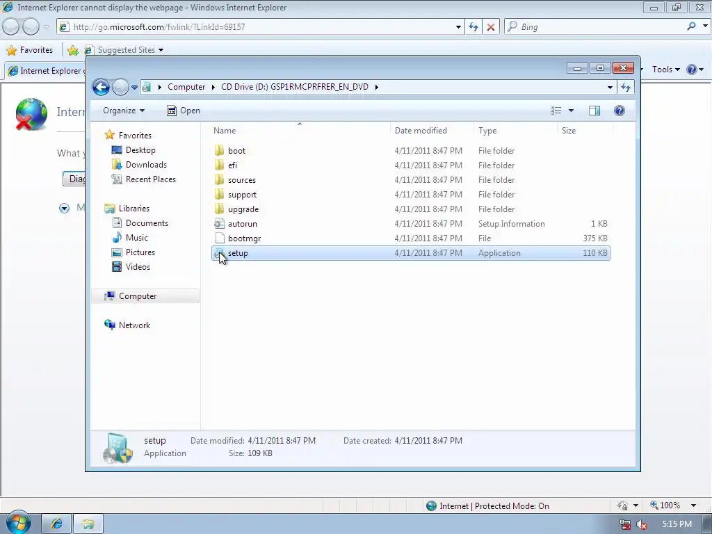Viewport: 712px width, 534px height.
Task: Sort by Name column header
Action: (x=225, y=130)
